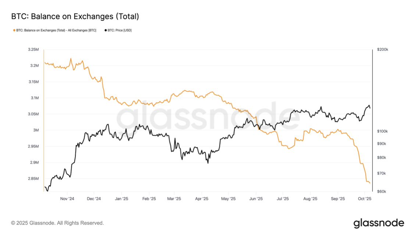This screenshot has width=420, height=241.
Task: Click the '© 2025 Glassnode. All Rights Reserved.' text
Action: (57, 223)
